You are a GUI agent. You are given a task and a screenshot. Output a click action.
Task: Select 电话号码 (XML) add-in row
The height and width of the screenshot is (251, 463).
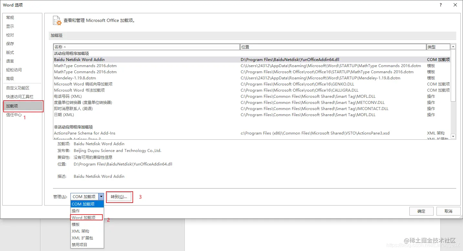pos(252,96)
